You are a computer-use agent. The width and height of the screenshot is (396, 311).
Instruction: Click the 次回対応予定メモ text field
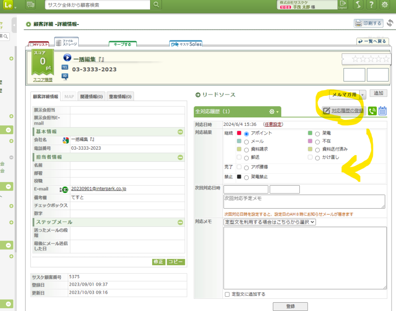(x=304, y=201)
